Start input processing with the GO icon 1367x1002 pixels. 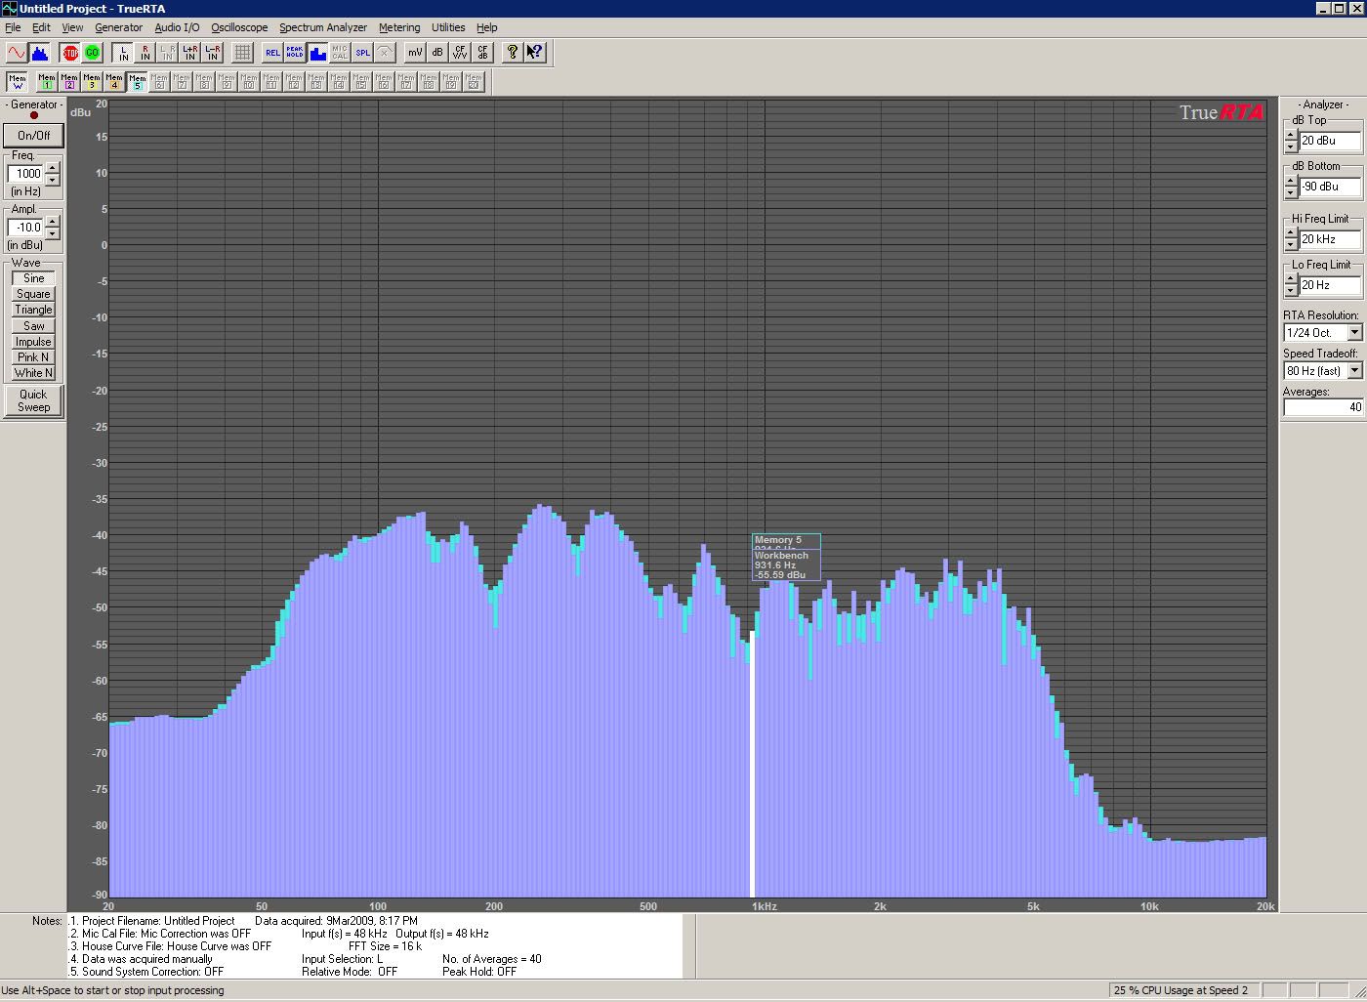(93, 53)
